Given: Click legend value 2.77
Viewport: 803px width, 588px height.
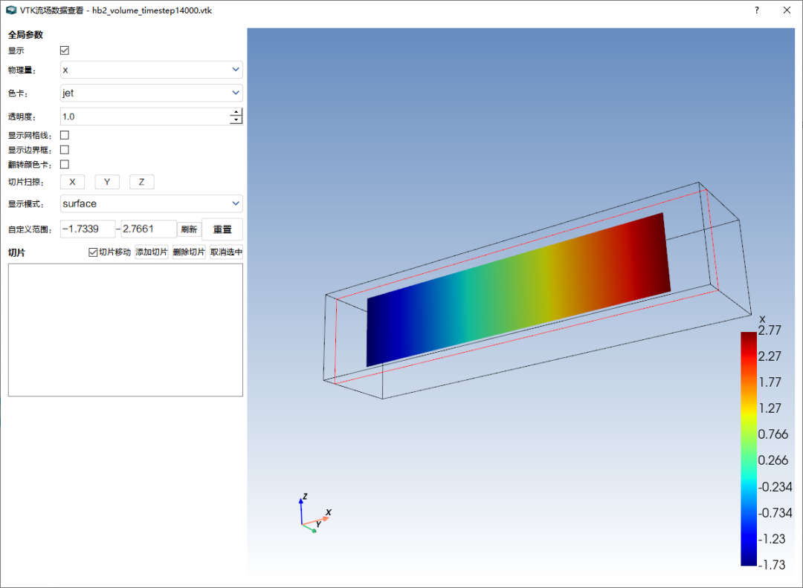Looking at the screenshot, I should (770, 331).
